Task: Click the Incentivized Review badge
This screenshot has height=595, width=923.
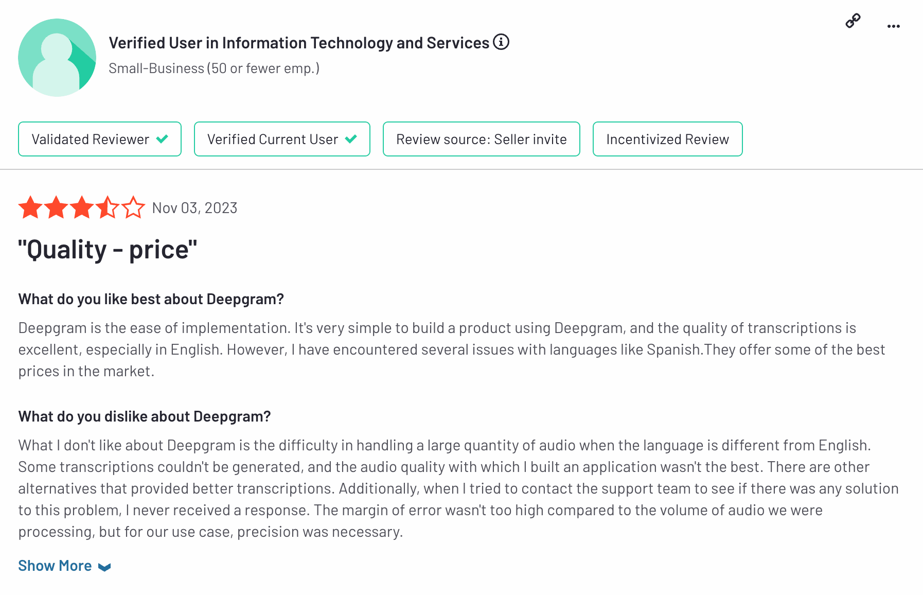Action: (667, 139)
